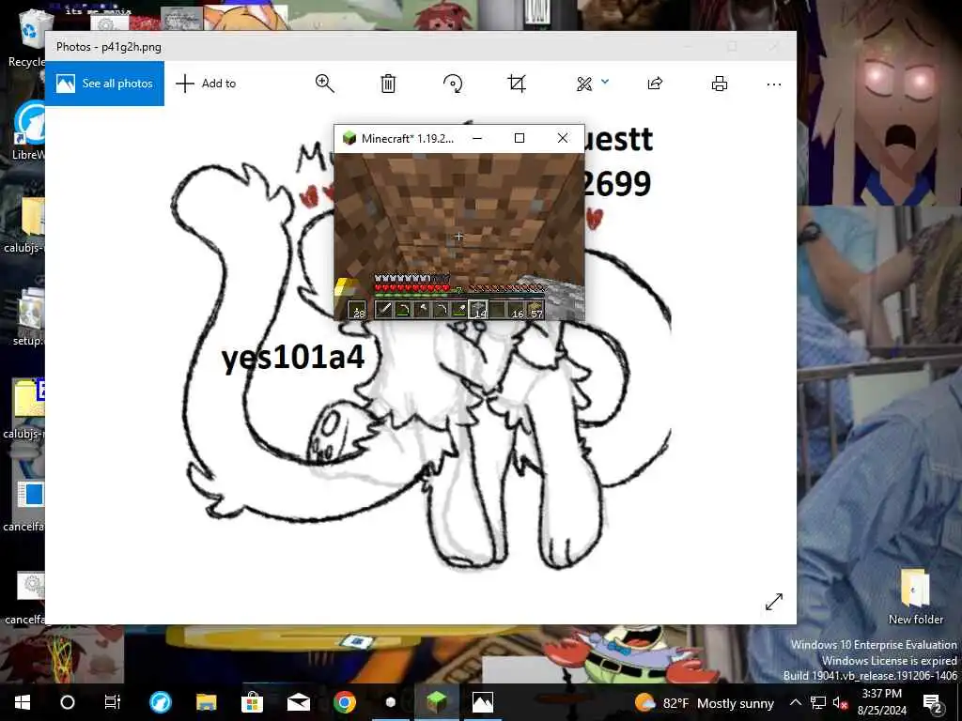962x721 pixels.
Task: Open Edit & Create tools icon
Action: pos(584,84)
